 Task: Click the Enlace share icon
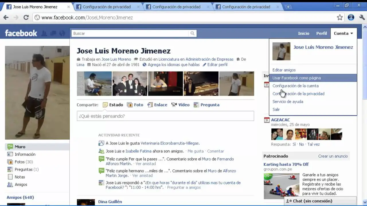[150, 105]
